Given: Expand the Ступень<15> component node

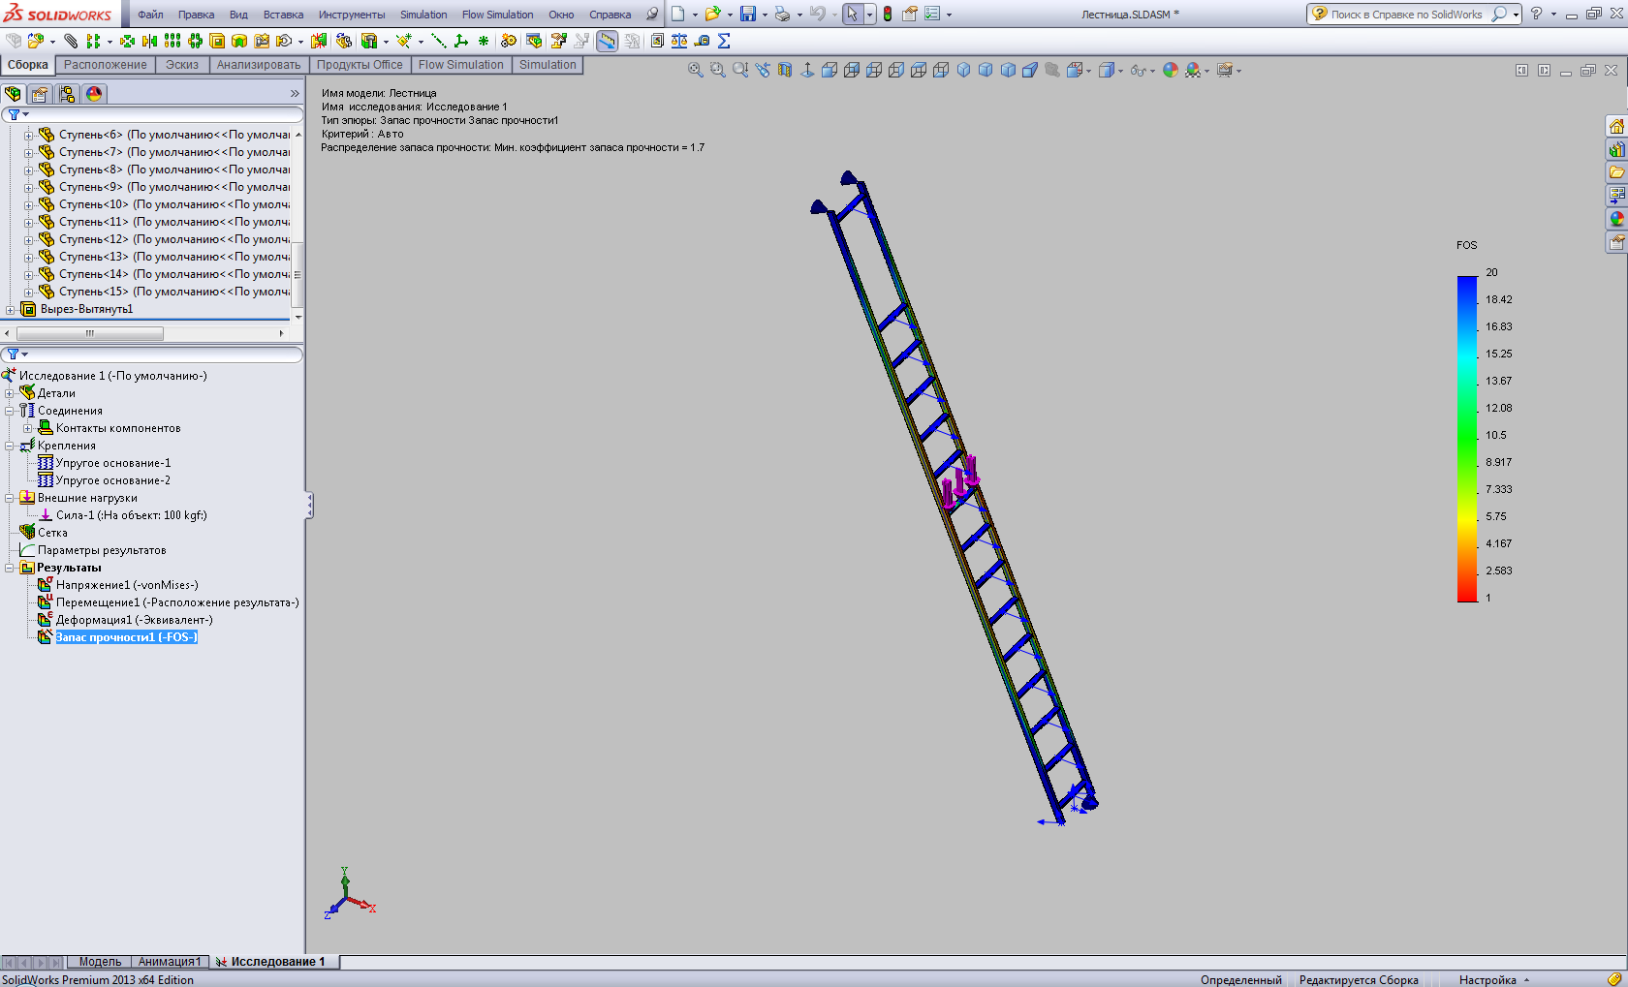Looking at the screenshot, I should [x=28, y=292].
